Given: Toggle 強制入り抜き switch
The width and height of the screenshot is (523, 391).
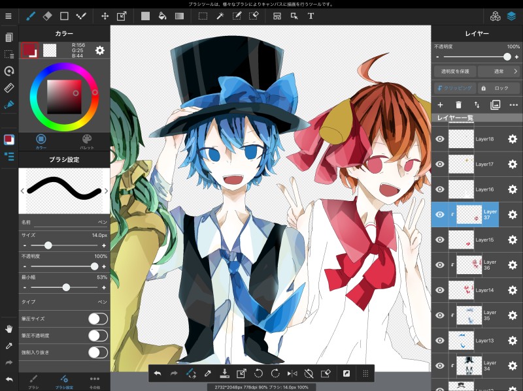Looking at the screenshot, I should click(97, 352).
